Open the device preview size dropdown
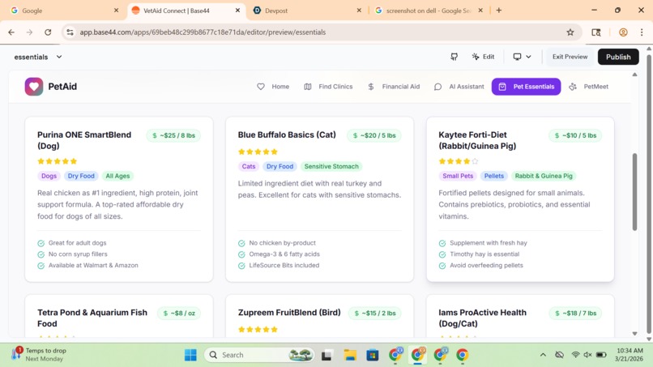Screen dimensions: 653x367 point(522,57)
